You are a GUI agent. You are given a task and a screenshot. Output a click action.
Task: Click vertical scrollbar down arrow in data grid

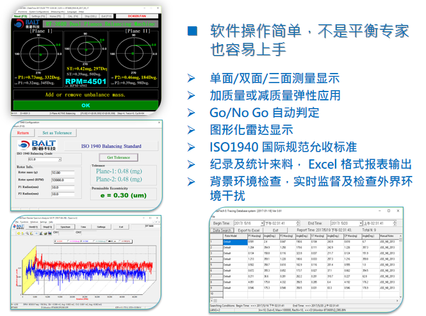400,297
